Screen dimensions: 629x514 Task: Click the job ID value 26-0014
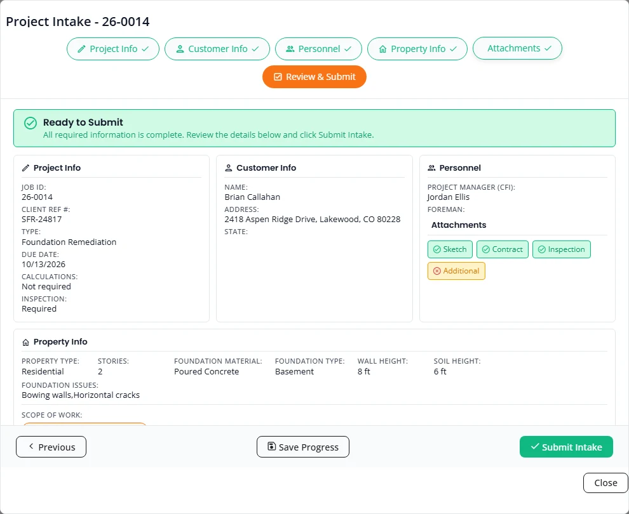point(37,197)
